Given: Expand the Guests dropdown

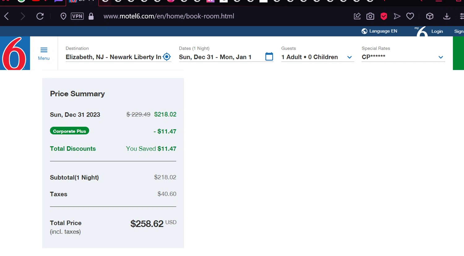Looking at the screenshot, I should point(317,57).
